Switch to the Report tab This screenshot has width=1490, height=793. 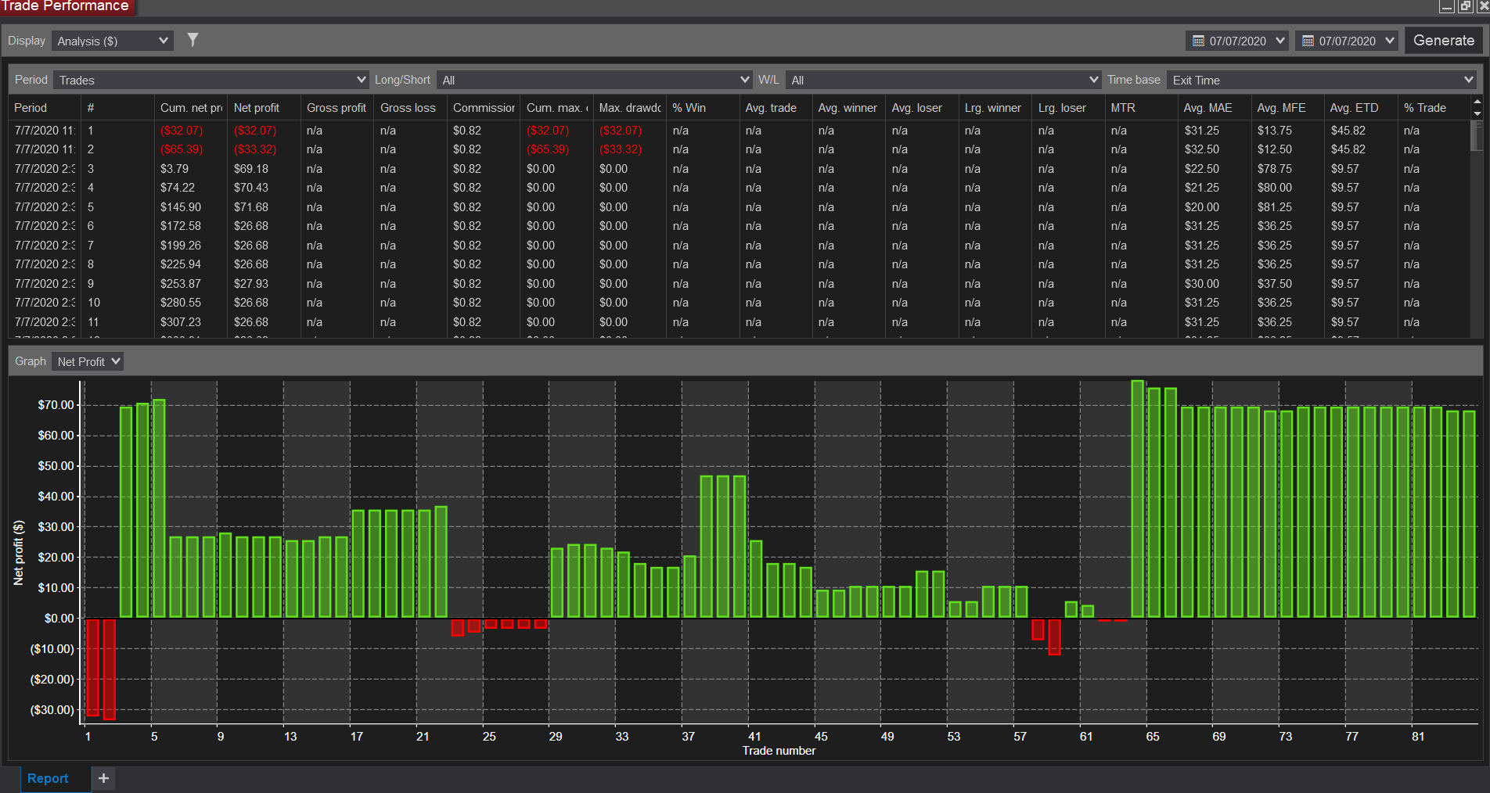48,778
